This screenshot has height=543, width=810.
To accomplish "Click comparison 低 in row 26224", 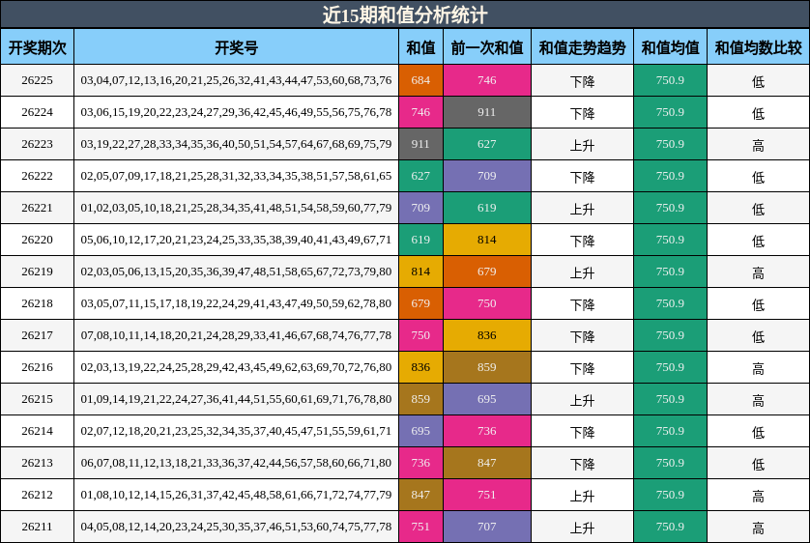I will 758,114.
